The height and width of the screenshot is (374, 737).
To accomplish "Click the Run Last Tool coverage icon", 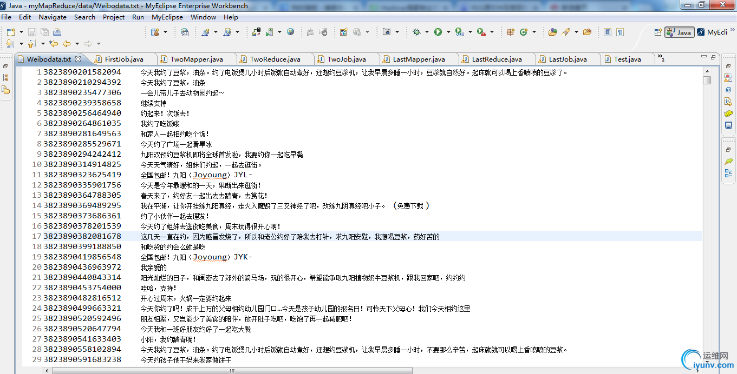I will point(459,32).
